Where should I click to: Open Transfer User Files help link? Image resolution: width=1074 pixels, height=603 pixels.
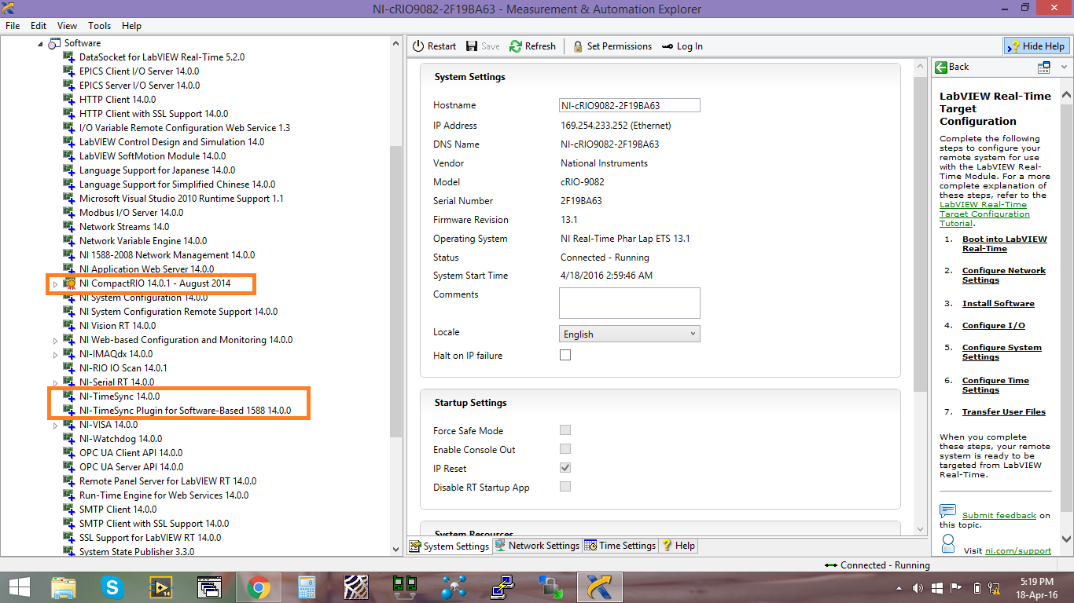pyautogui.click(x=1004, y=411)
